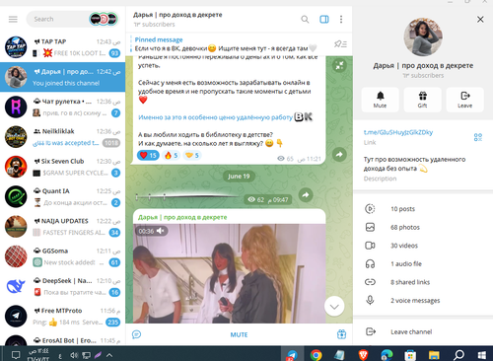
Task: Click the Leave button in info panel
Action: tap(464, 100)
